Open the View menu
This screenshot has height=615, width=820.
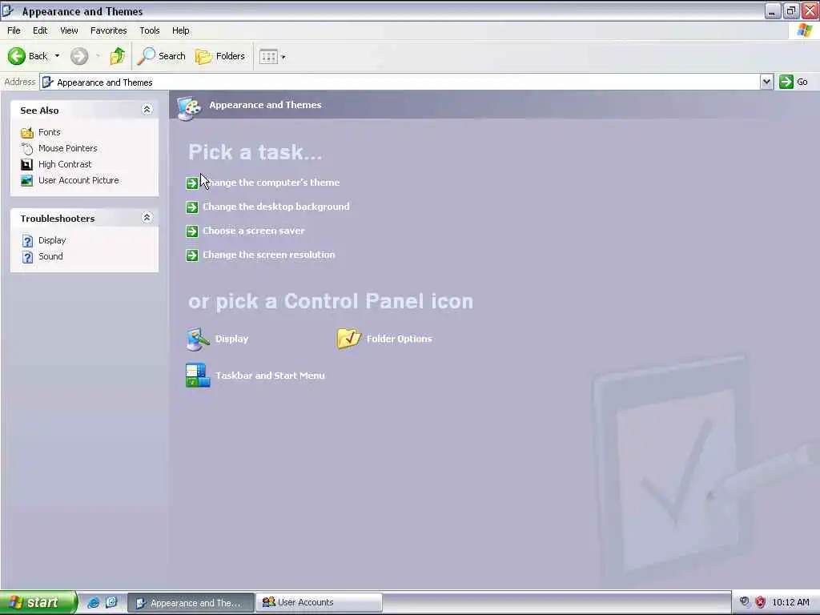click(x=69, y=30)
